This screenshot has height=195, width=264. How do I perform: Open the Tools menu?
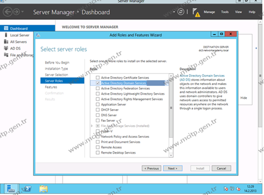(225, 12)
